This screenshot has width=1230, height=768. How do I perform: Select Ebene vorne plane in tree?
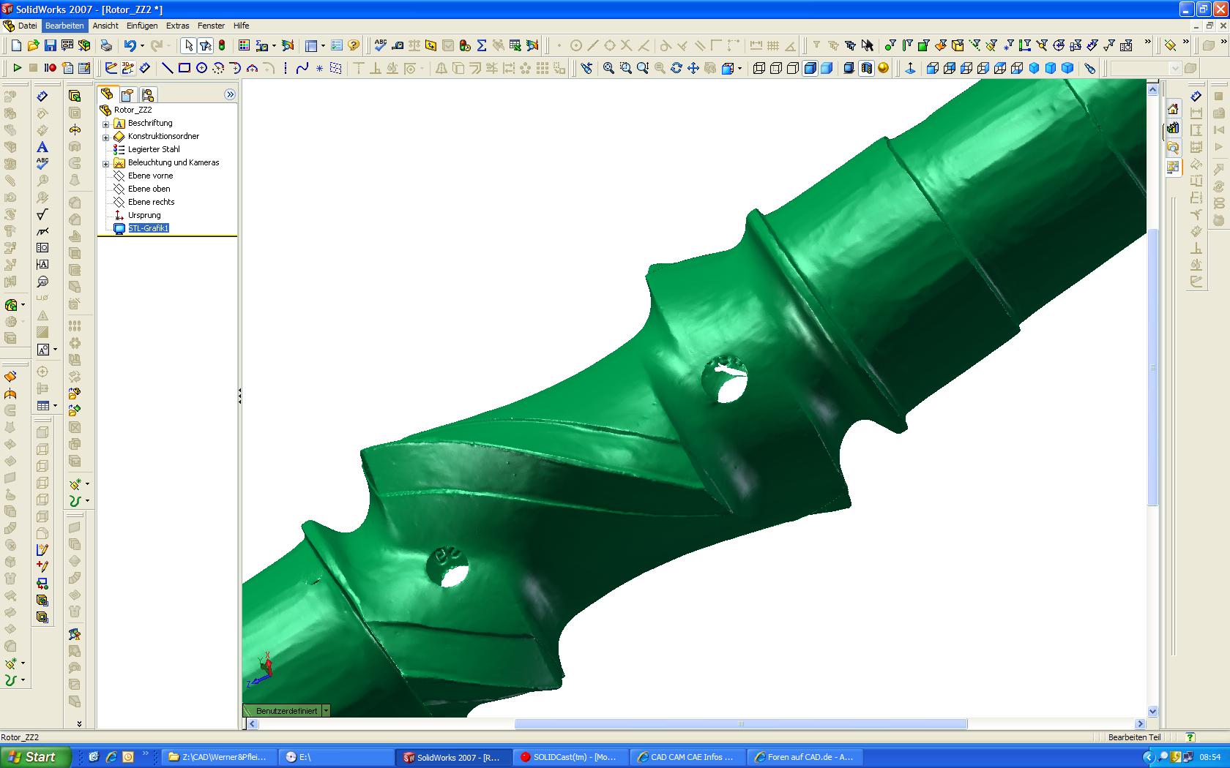point(151,176)
